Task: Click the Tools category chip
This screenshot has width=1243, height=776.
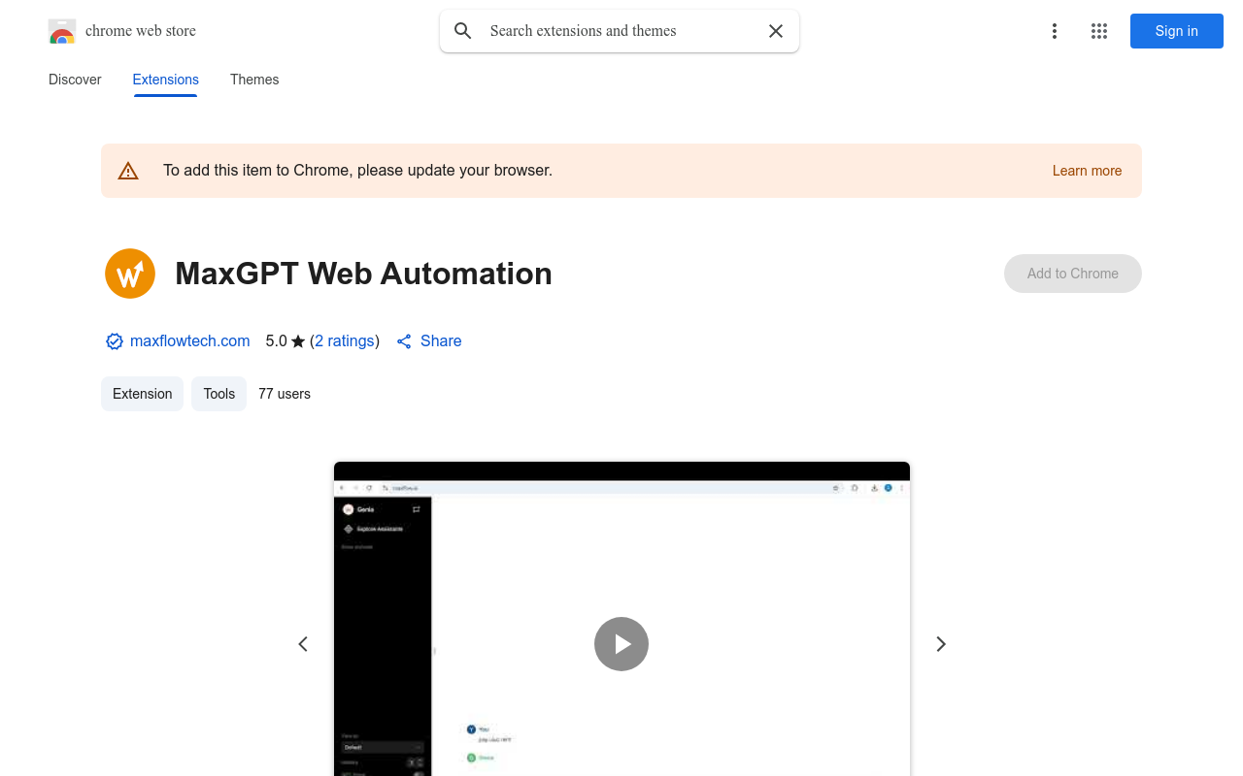Action: pyautogui.click(x=219, y=394)
